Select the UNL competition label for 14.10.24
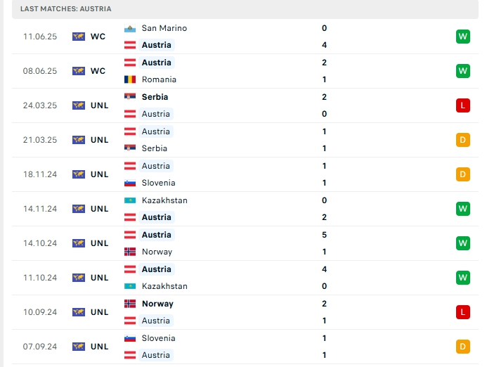The width and height of the screenshot is (487, 367). [x=99, y=243]
